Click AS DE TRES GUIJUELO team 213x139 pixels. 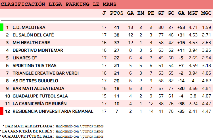click(35, 81)
